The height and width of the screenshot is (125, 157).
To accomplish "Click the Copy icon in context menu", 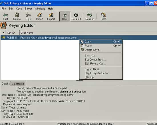I will pyautogui.click(x=82, y=41).
